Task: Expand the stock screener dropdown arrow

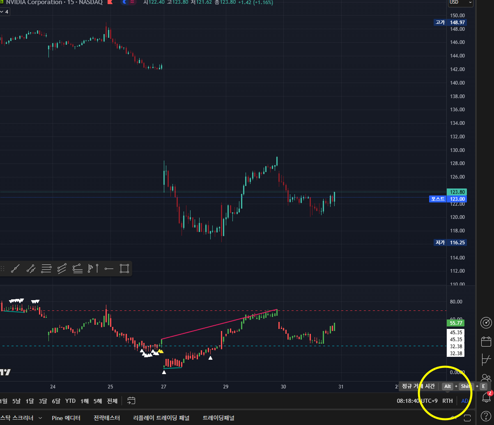Action: tap(40, 418)
